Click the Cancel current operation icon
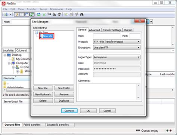This screenshot has height=135, width=177. 49,15
